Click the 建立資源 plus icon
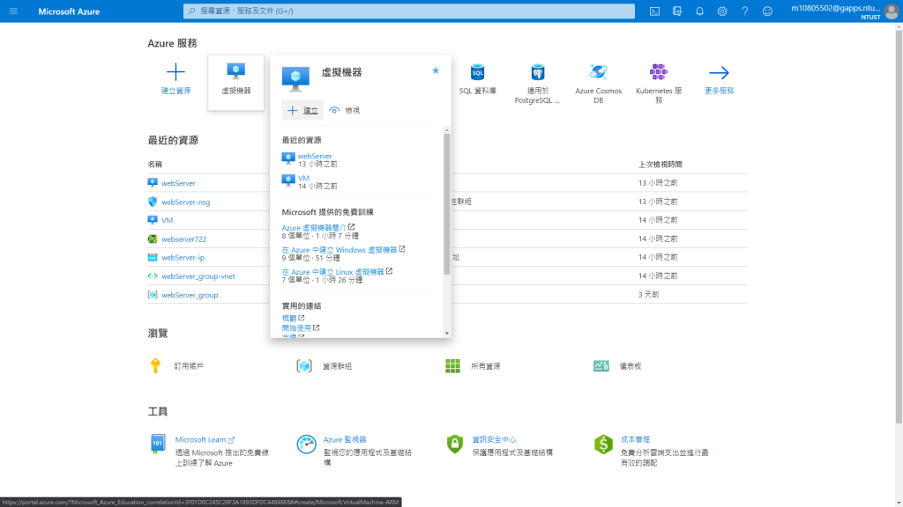This screenshot has width=903, height=507. click(x=175, y=72)
